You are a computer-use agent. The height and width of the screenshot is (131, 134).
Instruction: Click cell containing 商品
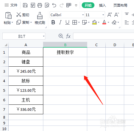26,52
